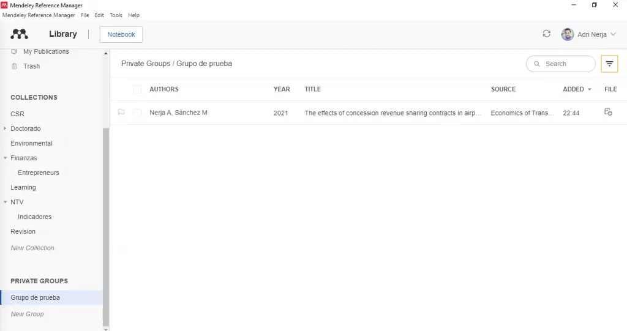Tick the select-all checkbox in header

pos(137,89)
